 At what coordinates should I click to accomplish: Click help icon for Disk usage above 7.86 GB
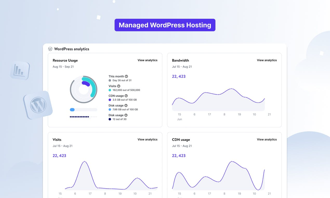click(126, 106)
